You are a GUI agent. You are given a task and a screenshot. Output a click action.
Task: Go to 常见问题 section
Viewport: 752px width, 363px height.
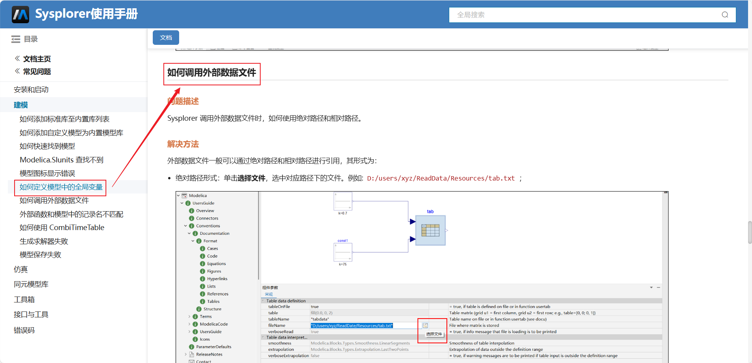[x=37, y=72]
